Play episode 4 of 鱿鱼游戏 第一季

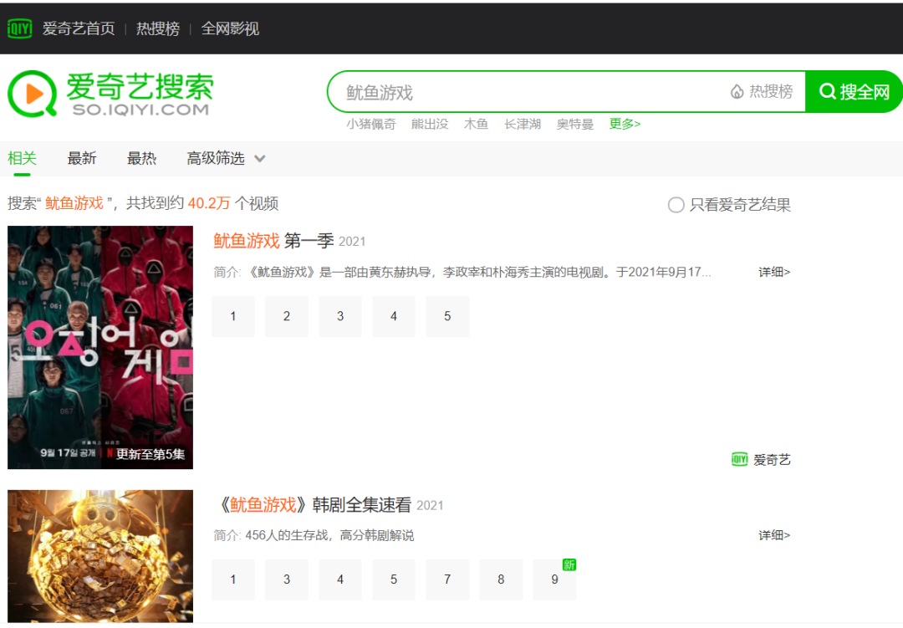pyautogui.click(x=394, y=316)
